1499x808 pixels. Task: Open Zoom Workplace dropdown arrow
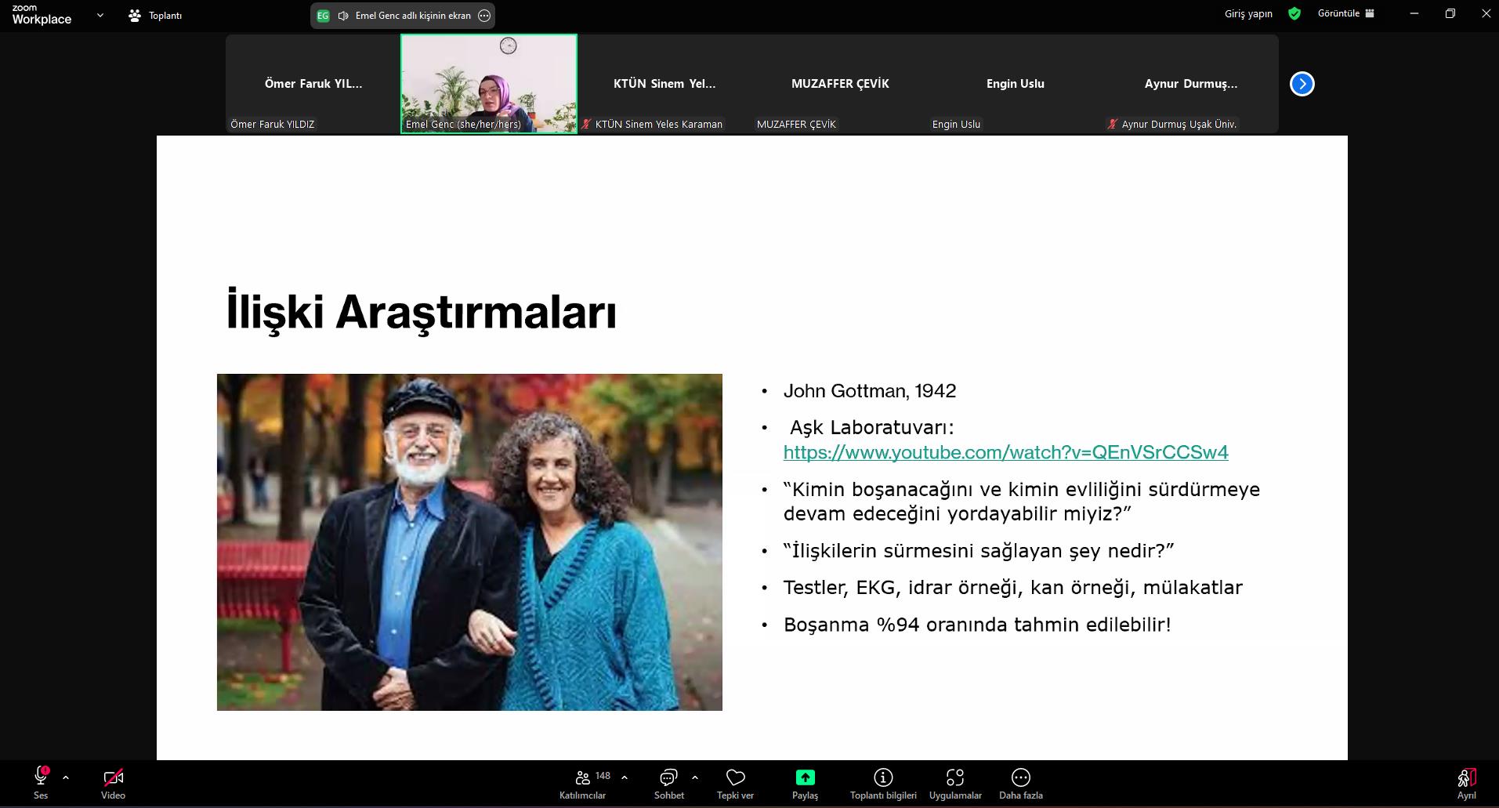[100, 15]
